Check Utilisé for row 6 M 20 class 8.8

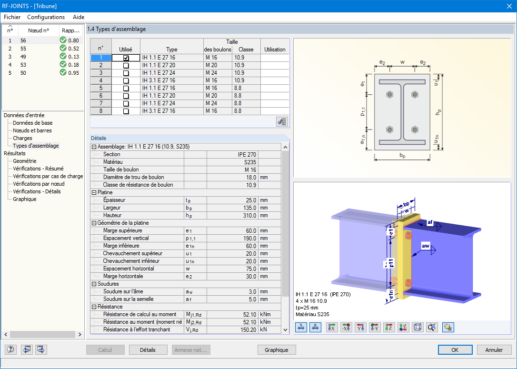coord(126,96)
